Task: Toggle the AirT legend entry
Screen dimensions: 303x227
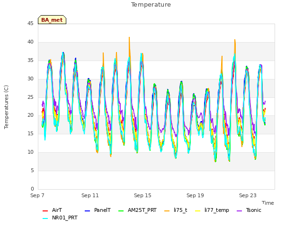Action: (x=52, y=210)
